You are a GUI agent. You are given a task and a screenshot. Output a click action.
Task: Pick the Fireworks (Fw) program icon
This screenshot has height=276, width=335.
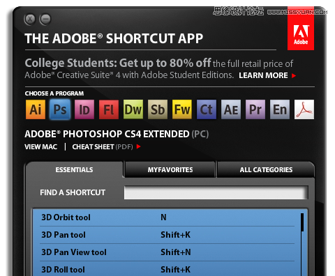click(x=182, y=109)
